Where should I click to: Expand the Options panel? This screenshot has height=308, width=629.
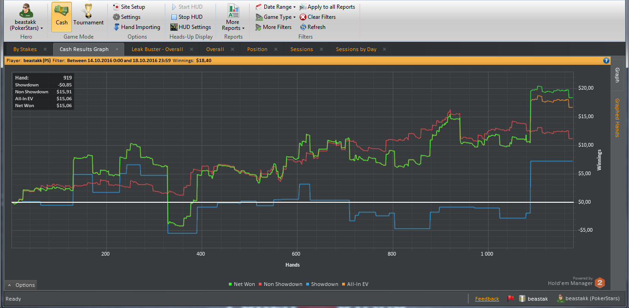coord(21,285)
